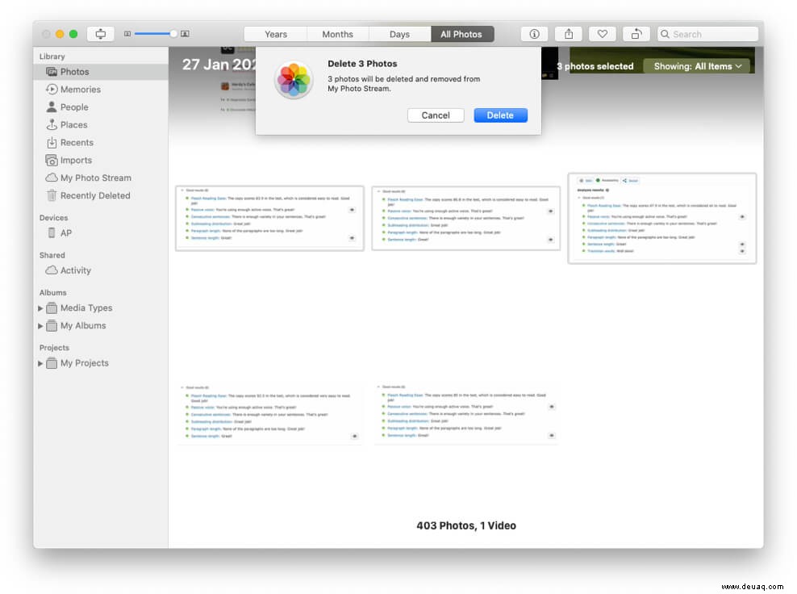
Task: Adjust the thumbnail zoom slider handle
Action: tap(173, 34)
